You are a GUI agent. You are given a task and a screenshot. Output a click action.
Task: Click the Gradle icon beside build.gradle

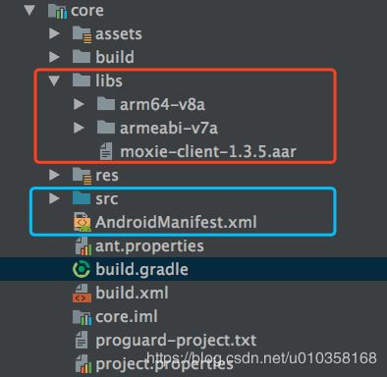coord(82,269)
